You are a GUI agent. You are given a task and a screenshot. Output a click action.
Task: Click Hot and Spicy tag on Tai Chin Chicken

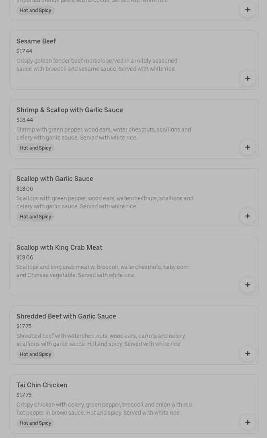point(35,423)
